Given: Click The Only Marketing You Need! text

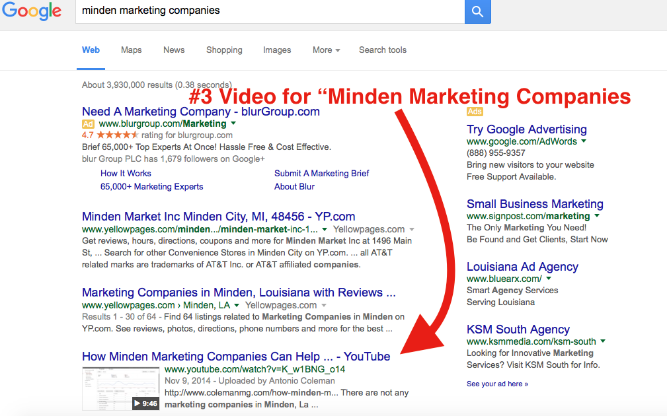Looking at the screenshot, I should pos(527,228).
